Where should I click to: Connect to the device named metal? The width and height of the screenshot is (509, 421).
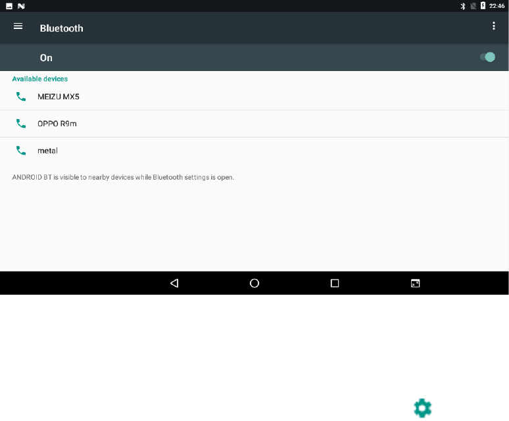tap(254, 151)
